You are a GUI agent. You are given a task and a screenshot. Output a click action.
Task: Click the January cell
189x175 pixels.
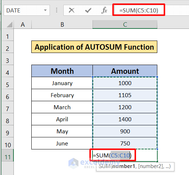(62, 83)
